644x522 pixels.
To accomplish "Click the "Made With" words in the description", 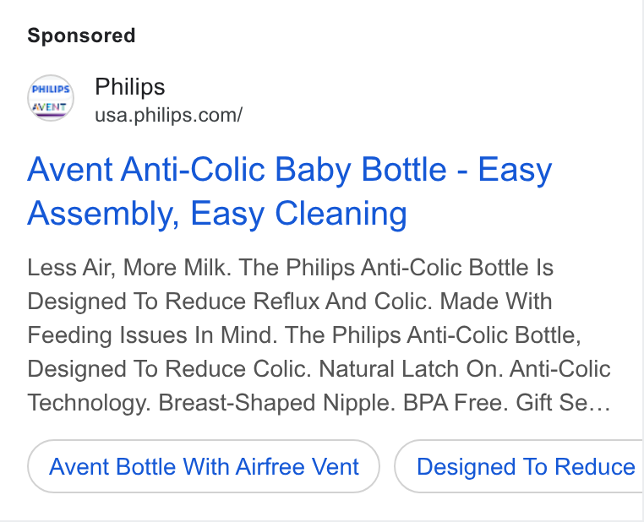I will pos(496,302).
